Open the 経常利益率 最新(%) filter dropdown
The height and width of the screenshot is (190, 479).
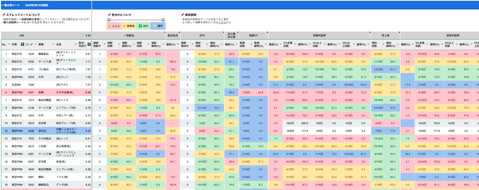413,44
